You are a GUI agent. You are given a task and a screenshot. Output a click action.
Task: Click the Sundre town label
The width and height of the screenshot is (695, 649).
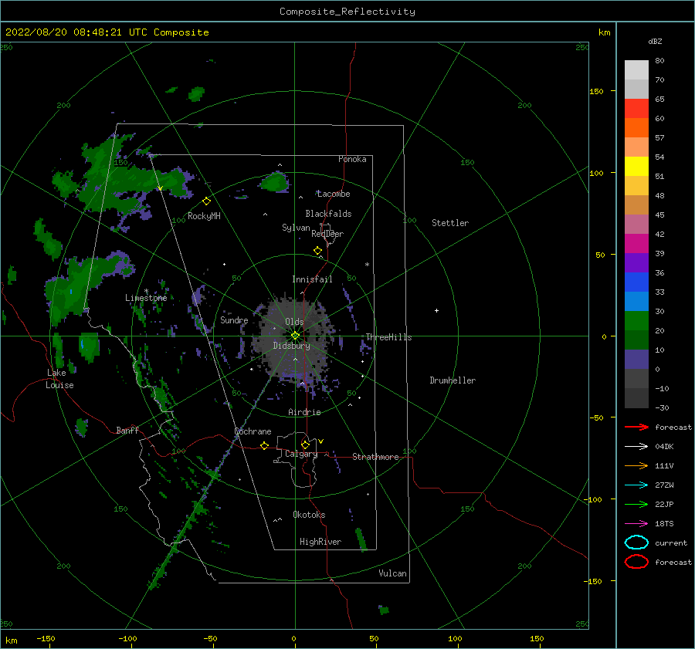click(234, 320)
